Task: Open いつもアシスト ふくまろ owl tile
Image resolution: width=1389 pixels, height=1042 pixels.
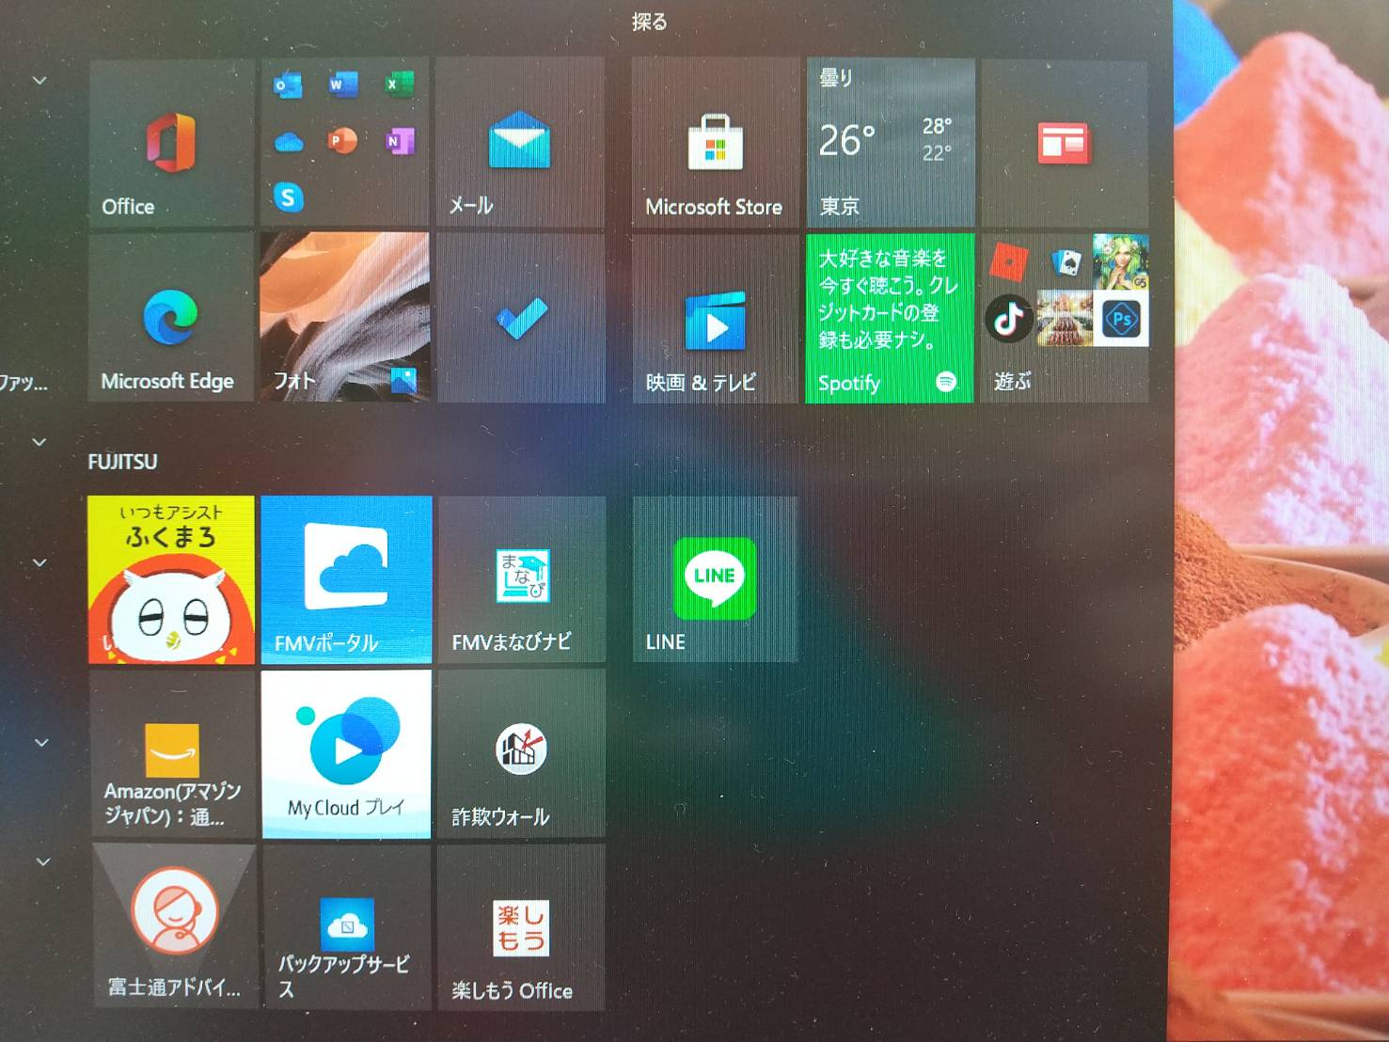Action: point(171,579)
